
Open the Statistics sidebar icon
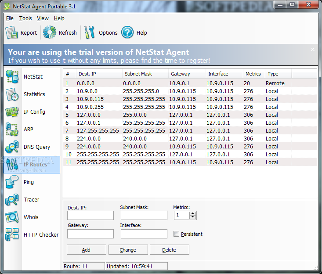point(12,94)
